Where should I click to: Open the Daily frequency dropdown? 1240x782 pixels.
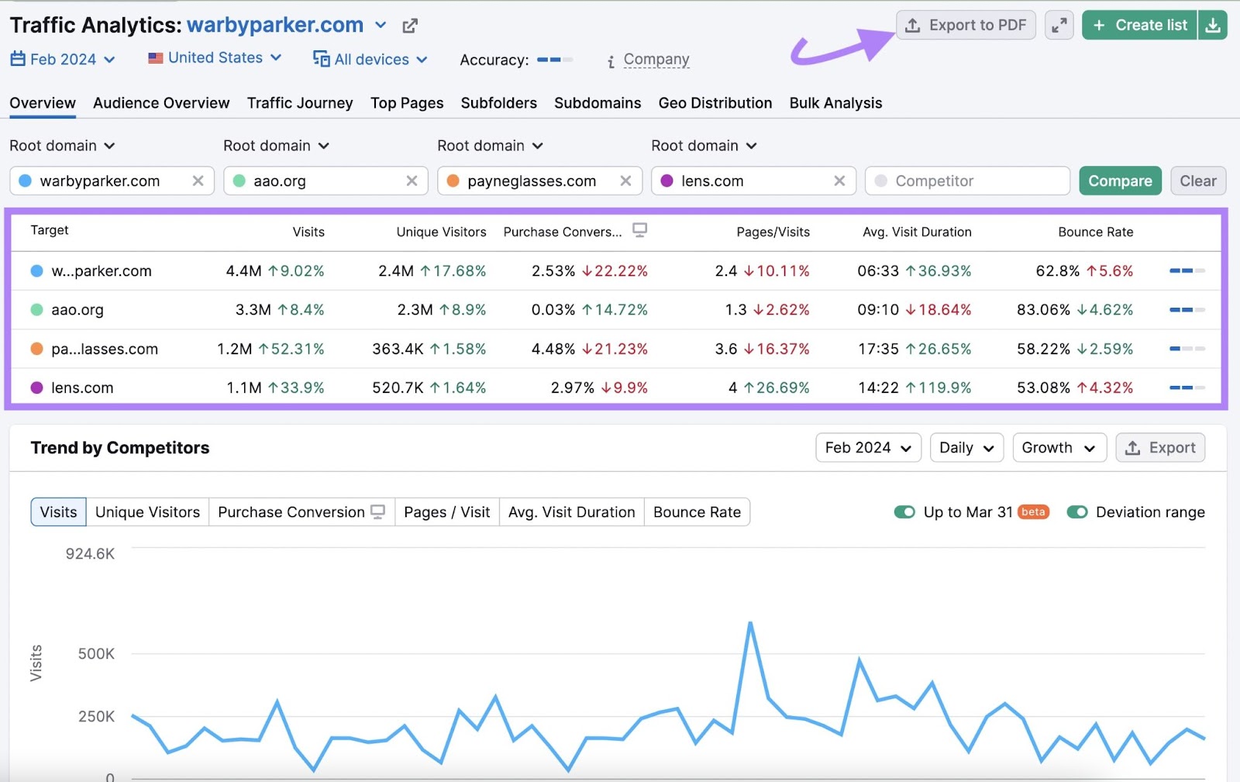coord(966,447)
